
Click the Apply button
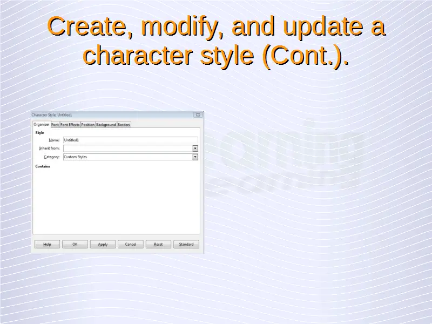pyautogui.click(x=103, y=244)
